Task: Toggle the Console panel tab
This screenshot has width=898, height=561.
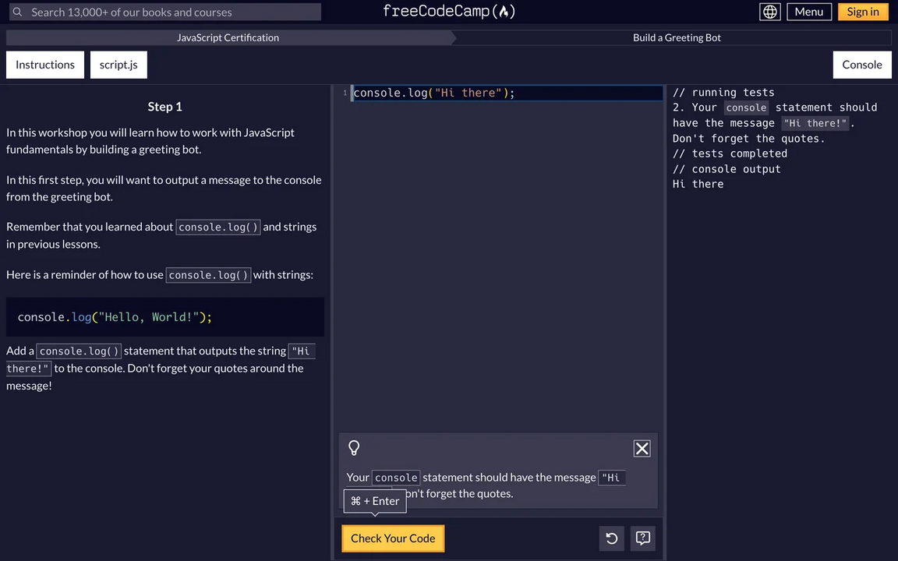Action: tap(862, 65)
